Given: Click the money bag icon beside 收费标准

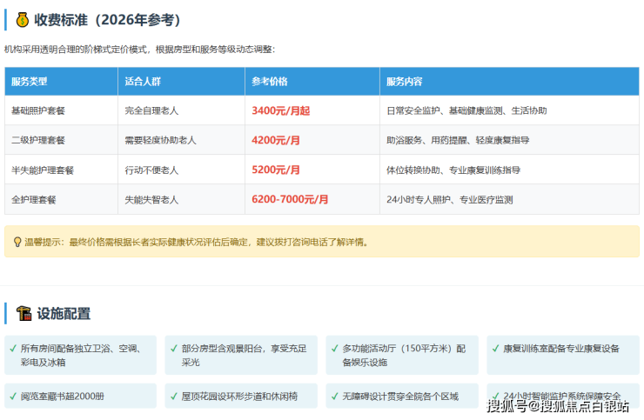Looking at the screenshot, I should [x=23, y=19].
